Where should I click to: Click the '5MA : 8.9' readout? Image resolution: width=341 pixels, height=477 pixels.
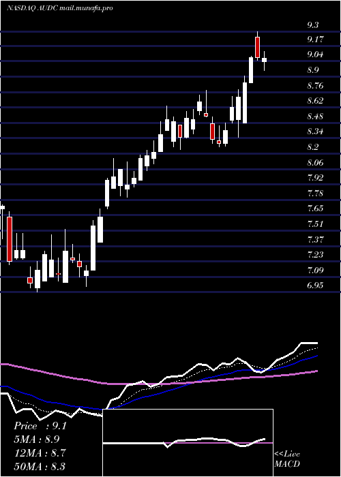pos(37,440)
